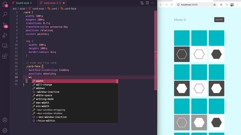Select 'max-width' autocomplete suggestion
This screenshot has width=241, height=135.
point(75,102)
